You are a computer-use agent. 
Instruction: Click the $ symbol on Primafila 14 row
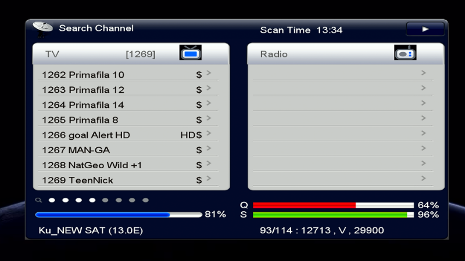(199, 105)
